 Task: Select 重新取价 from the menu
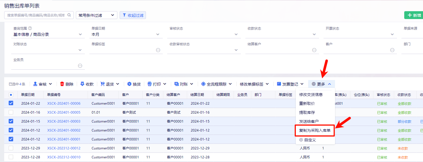(307, 104)
